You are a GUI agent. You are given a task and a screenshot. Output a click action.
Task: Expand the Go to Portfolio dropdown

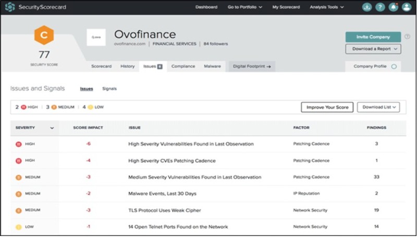(244, 7)
